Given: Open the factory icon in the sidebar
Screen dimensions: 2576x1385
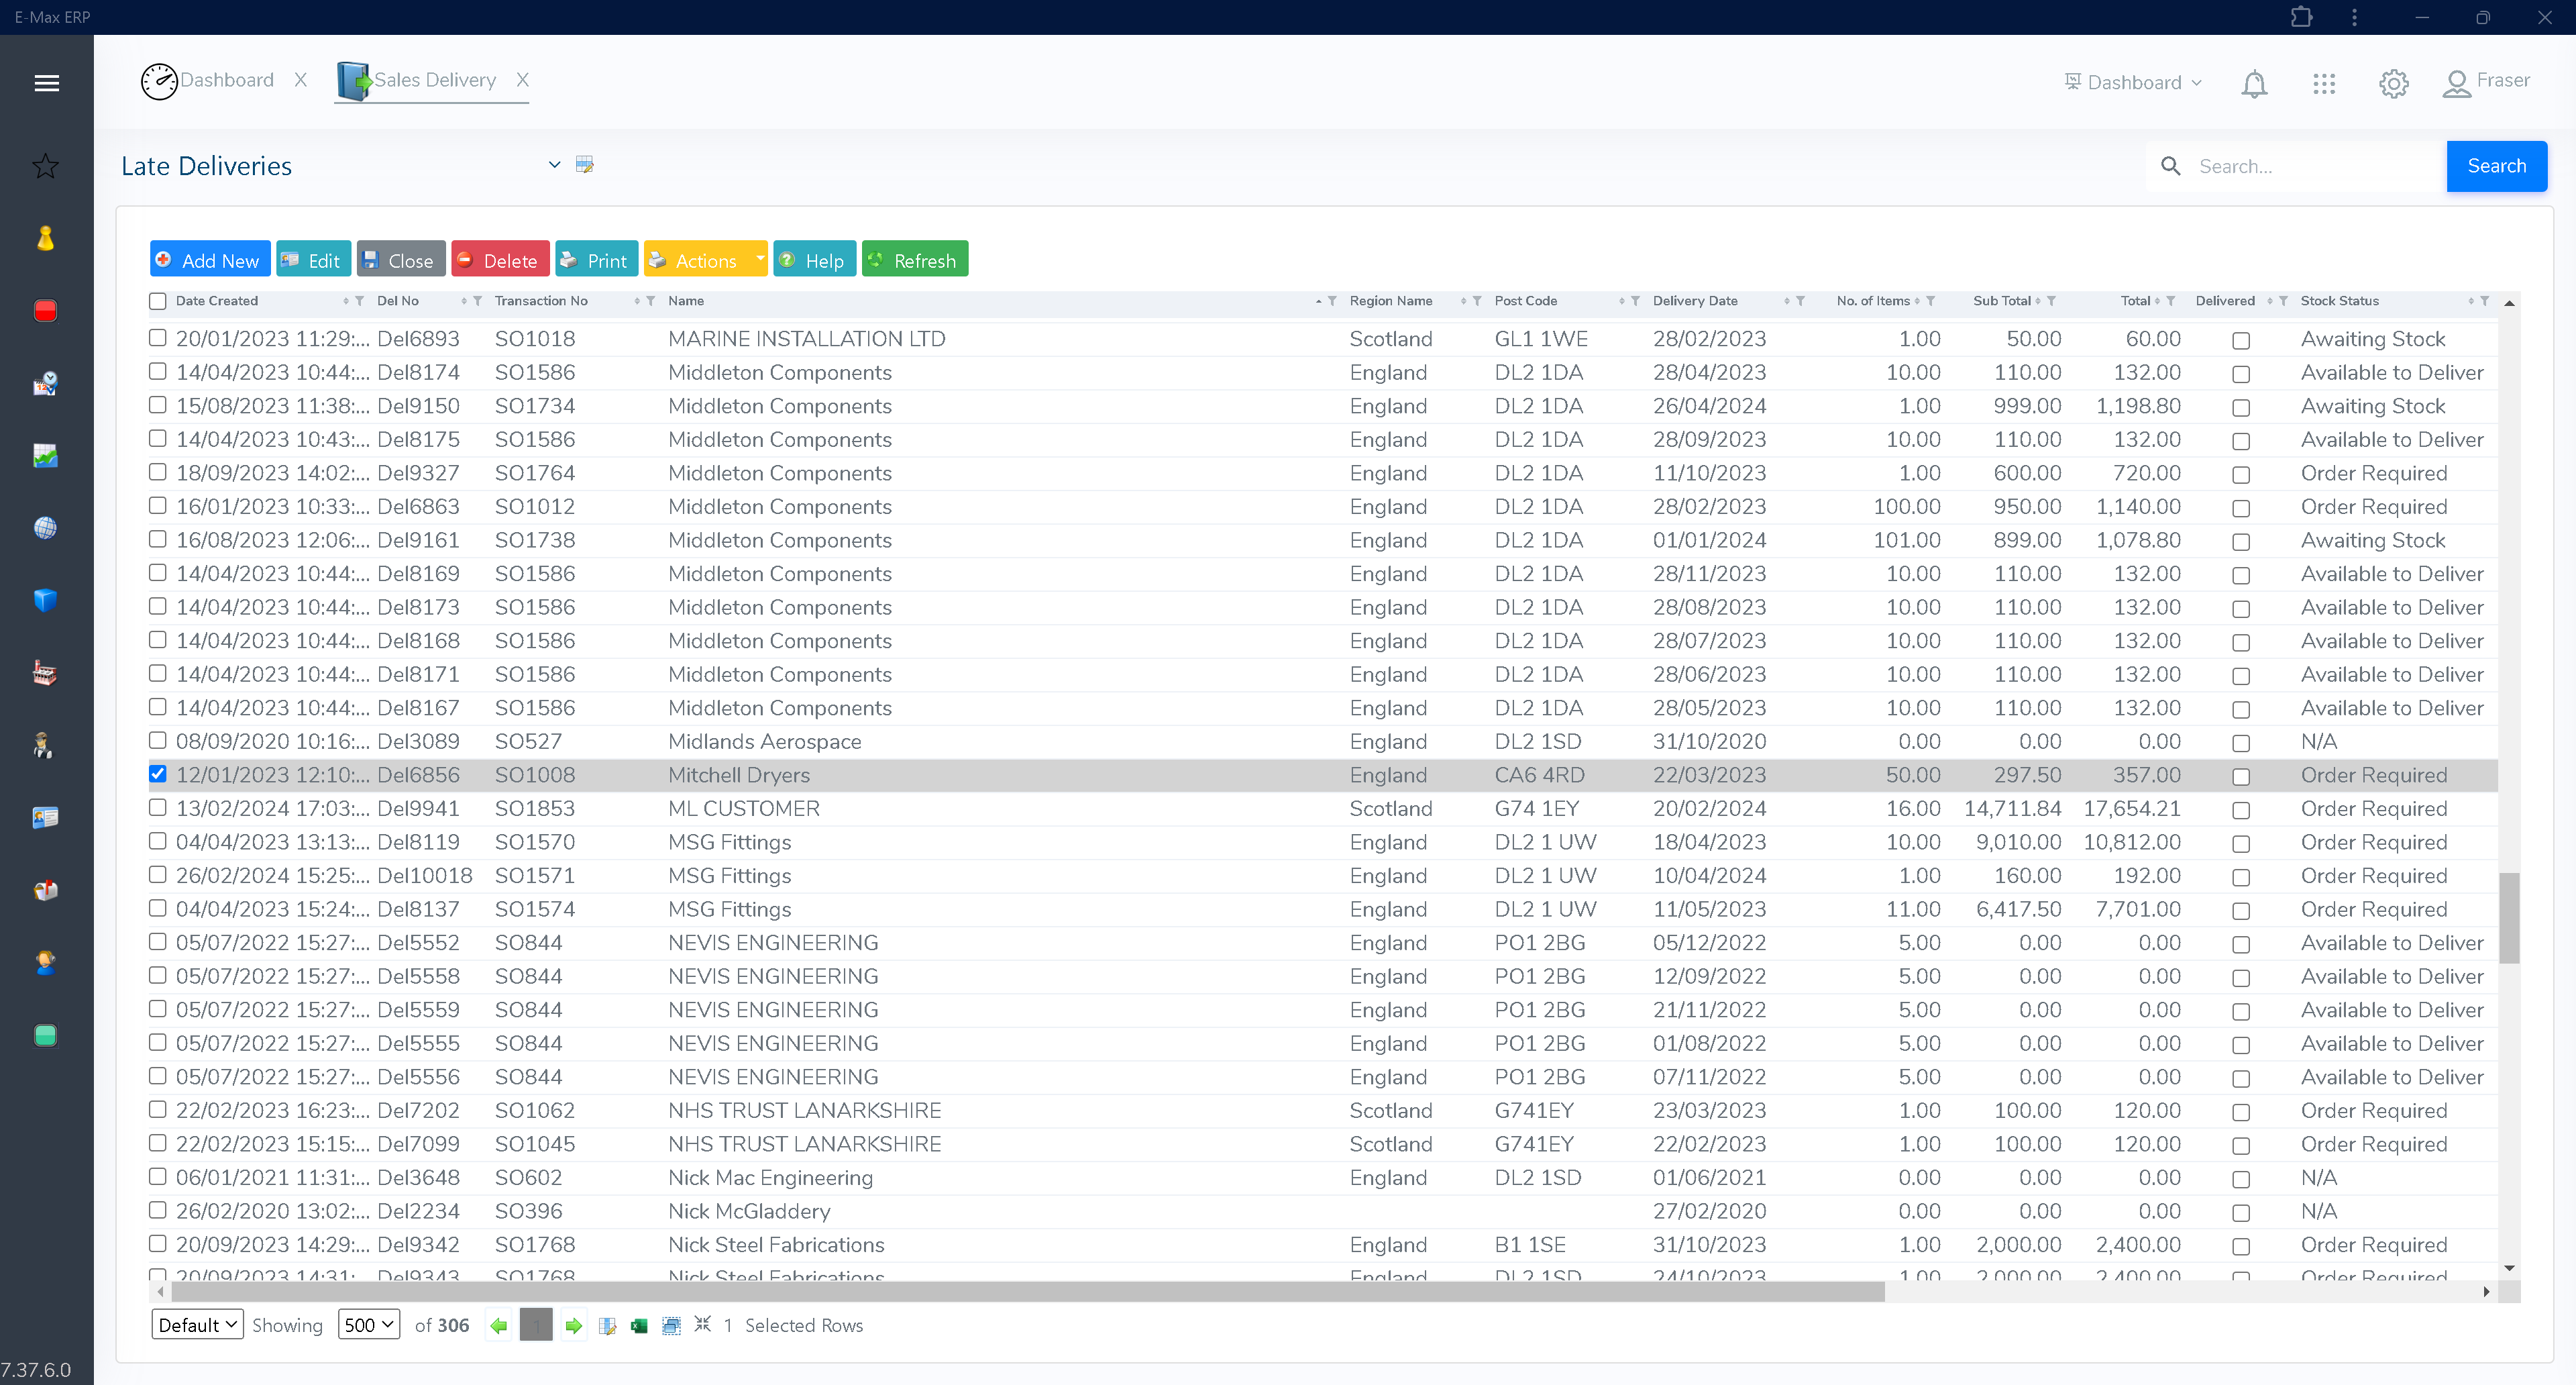Looking at the screenshot, I should 46,672.
